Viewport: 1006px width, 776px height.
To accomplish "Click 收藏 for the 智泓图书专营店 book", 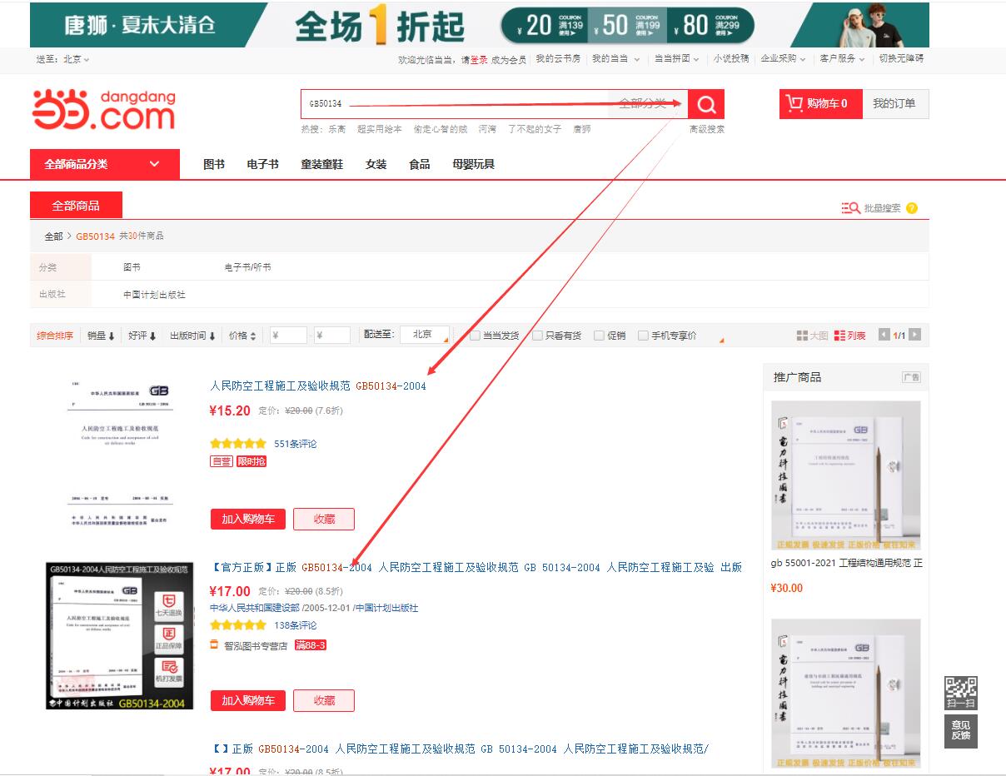I will pos(324,700).
